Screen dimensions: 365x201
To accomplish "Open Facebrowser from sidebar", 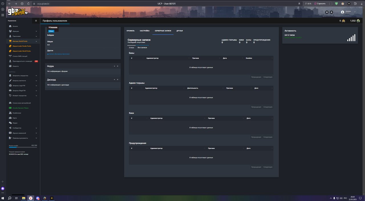I will [x=17, y=113].
